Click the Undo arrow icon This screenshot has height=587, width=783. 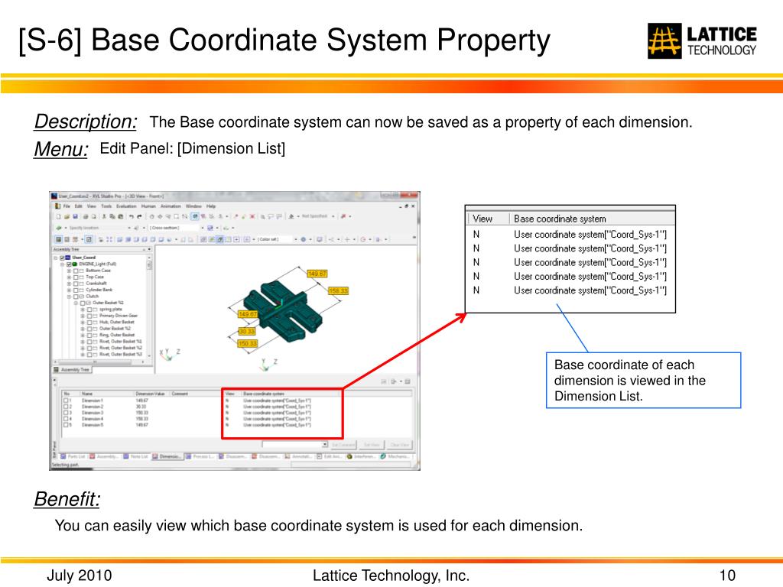point(132,216)
